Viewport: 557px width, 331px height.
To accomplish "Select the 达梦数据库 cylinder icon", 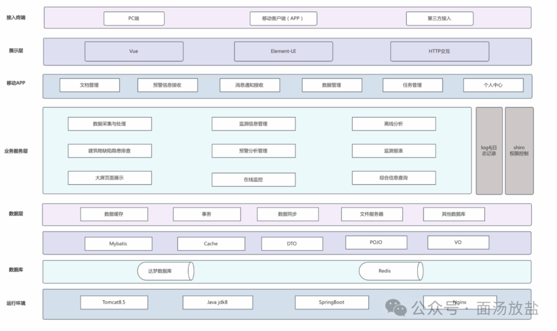I will 166,271.
